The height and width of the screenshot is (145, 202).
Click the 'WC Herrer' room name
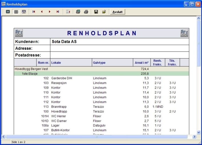point(58,116)
